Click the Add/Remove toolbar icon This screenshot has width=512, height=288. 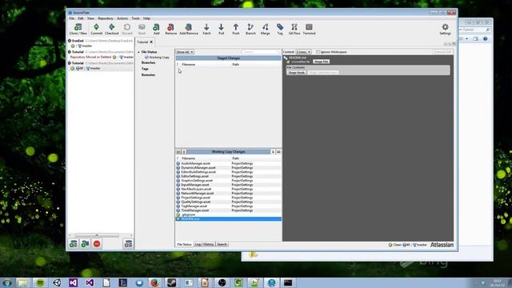pyautogui.click(x=189, y=29)
